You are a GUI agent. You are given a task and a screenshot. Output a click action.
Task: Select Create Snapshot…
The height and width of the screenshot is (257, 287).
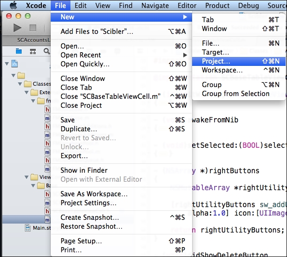click(x=121, y=217)
